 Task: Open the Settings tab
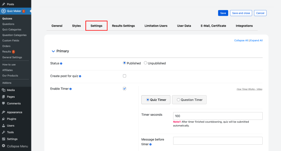point(96,26)
